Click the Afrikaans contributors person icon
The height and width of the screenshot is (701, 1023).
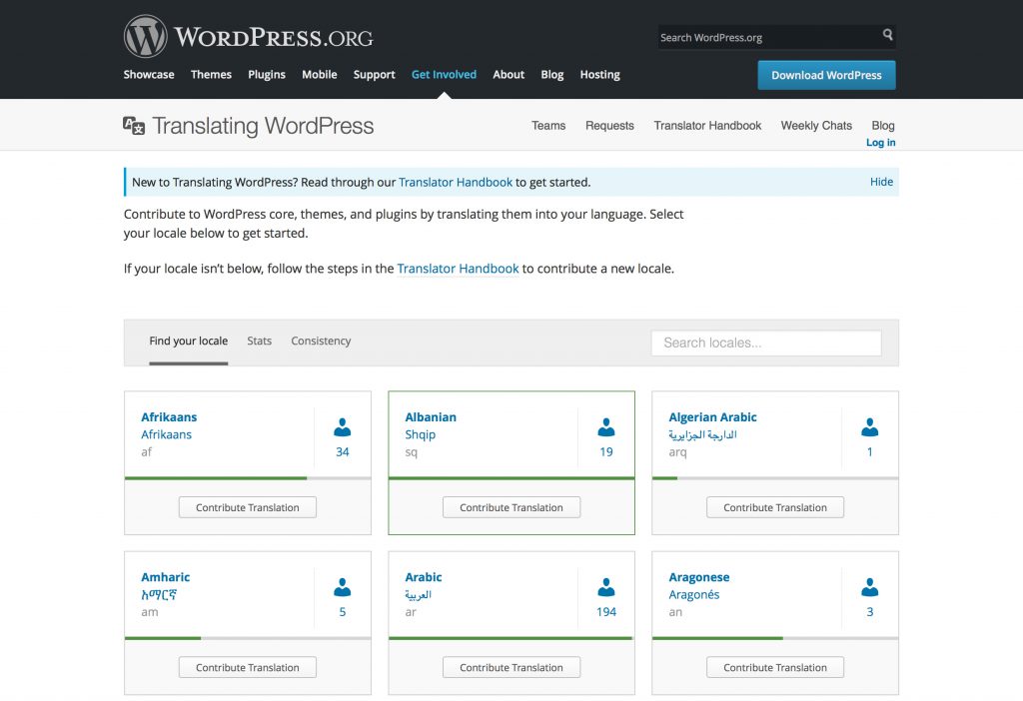click(343, 427)
